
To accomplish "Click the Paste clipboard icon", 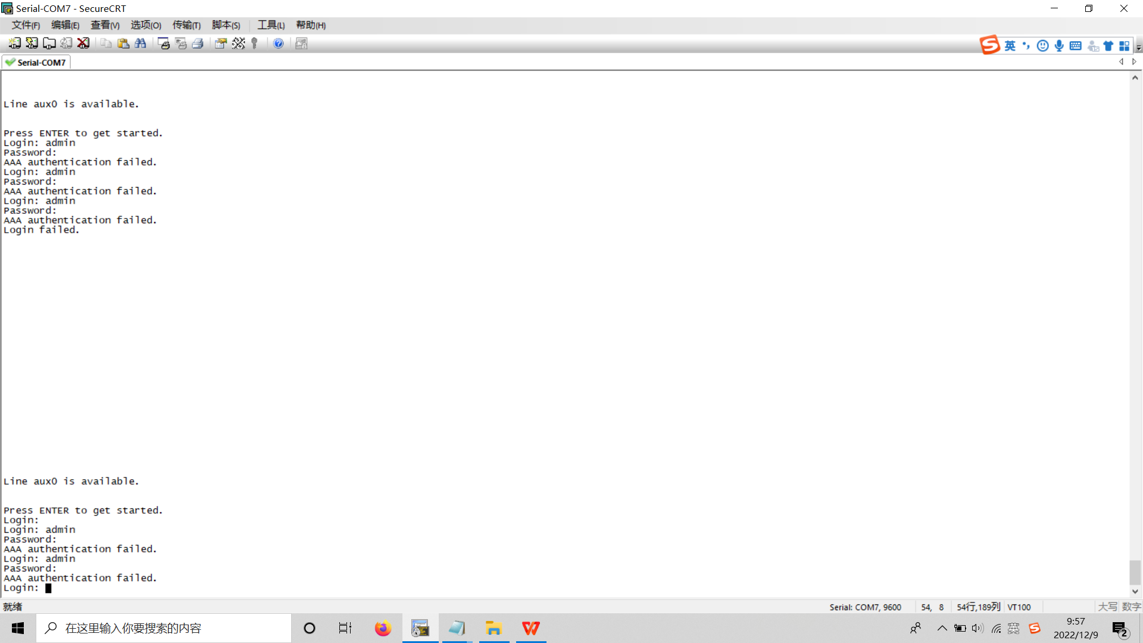I will click(x=123, y=43).
